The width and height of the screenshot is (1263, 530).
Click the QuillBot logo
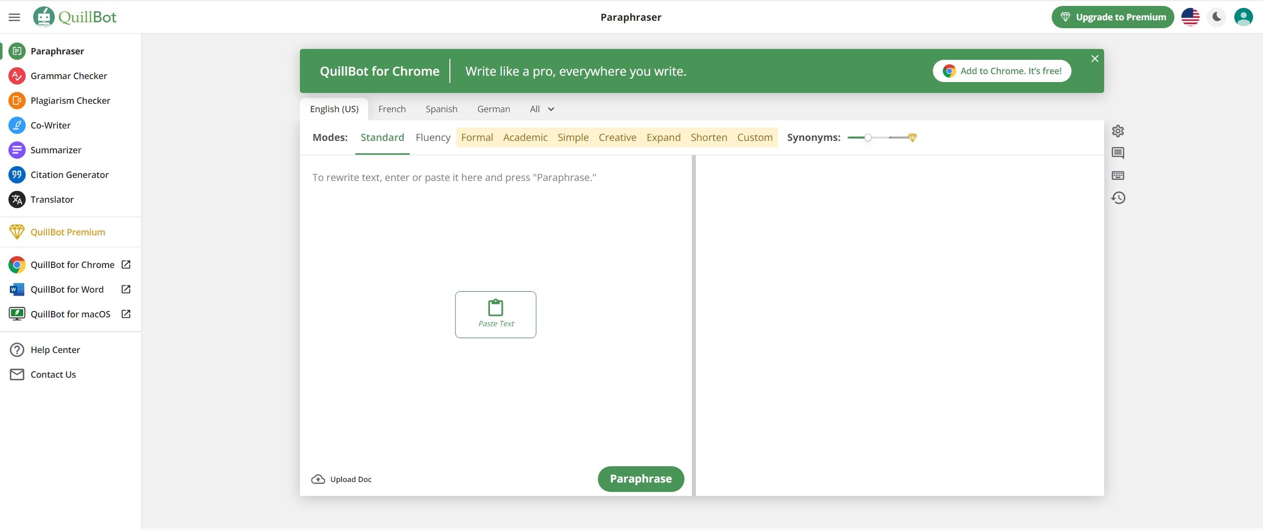(75, 17)
